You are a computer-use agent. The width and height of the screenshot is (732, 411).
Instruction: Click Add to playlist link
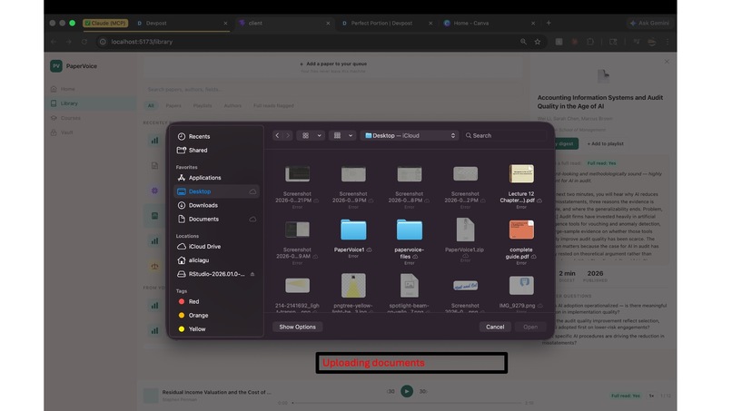pyautogui.click(x=605, y=143)
